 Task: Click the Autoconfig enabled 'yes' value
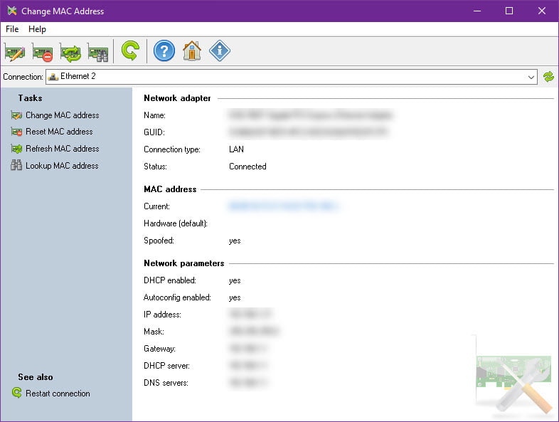235,298
